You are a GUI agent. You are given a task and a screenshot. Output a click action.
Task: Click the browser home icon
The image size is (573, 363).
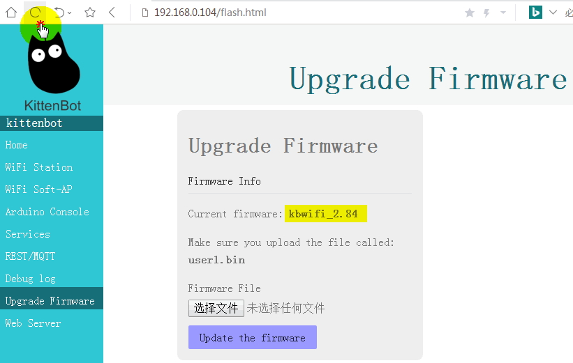click(11, 13)
